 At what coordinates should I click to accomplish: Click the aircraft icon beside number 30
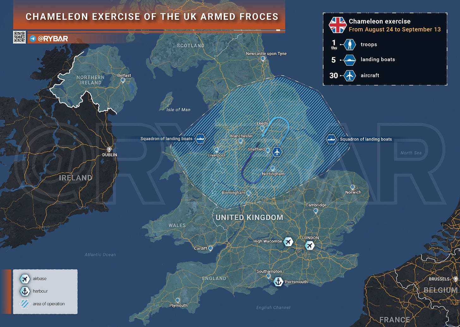click(x=350, y=76)
